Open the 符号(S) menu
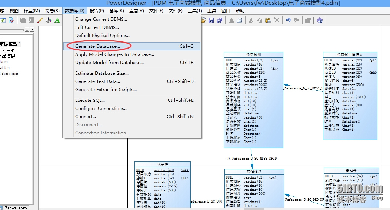 click(x=52, y=11)
